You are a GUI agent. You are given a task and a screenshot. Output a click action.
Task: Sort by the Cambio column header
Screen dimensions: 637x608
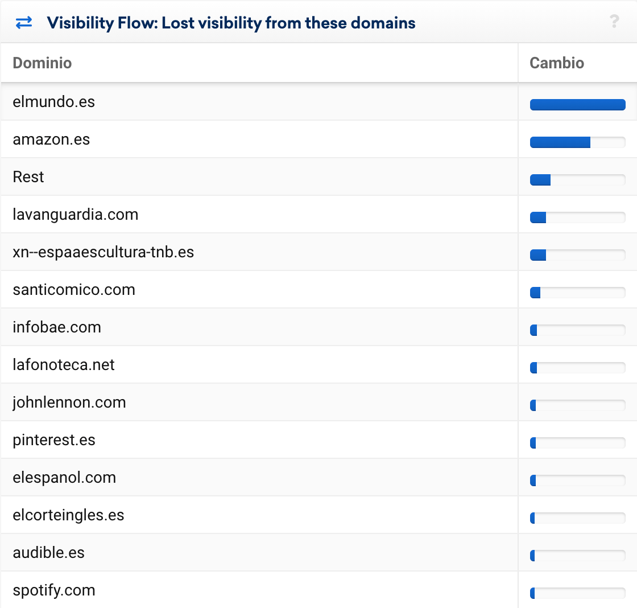tap(557, 63)
